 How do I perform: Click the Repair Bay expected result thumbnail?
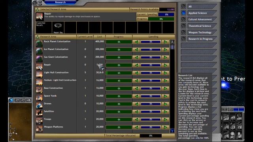(x=58, y=27)
